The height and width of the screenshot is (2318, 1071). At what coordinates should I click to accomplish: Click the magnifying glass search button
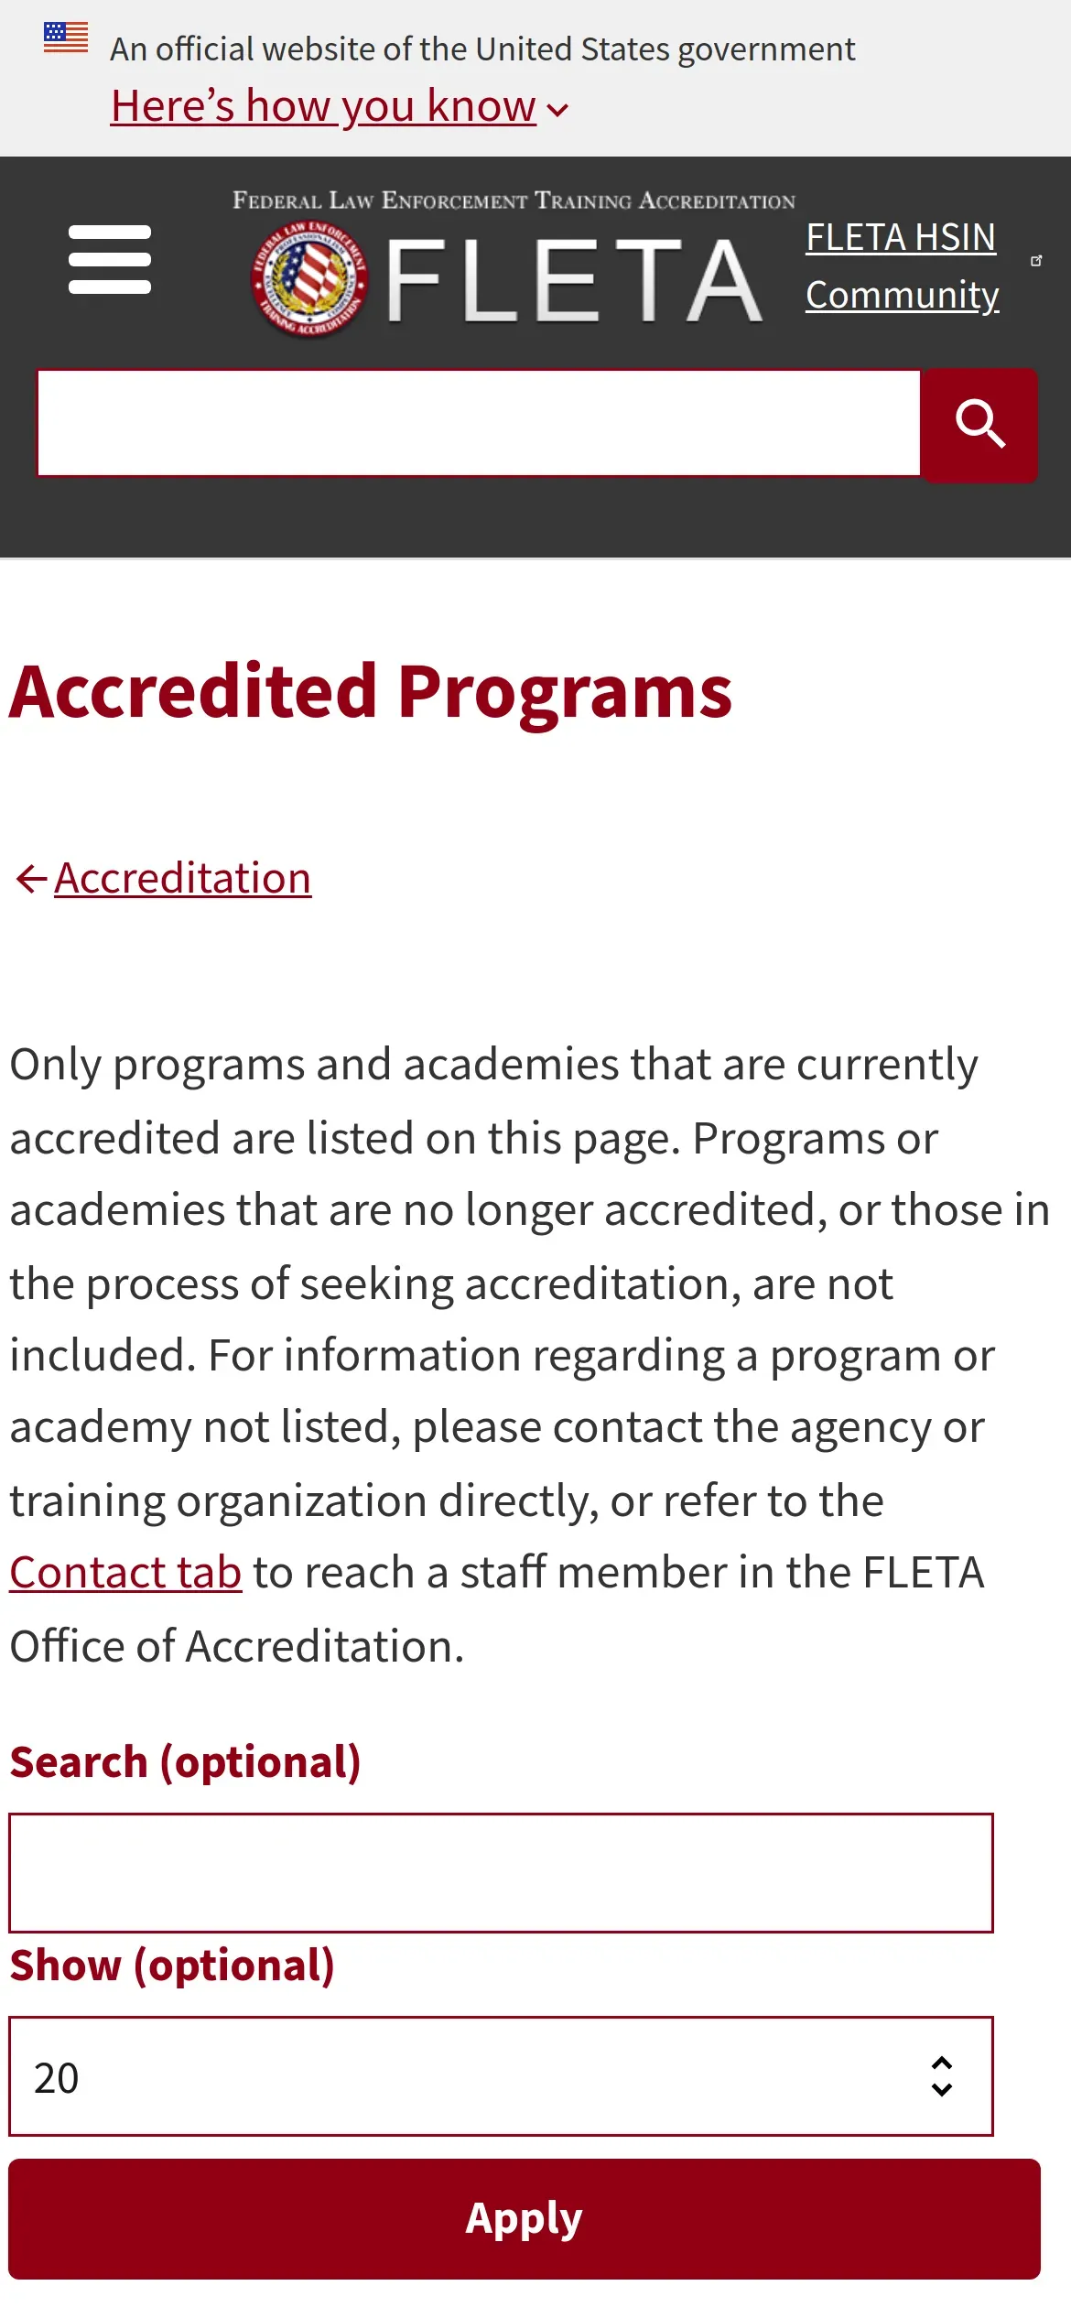979,425
